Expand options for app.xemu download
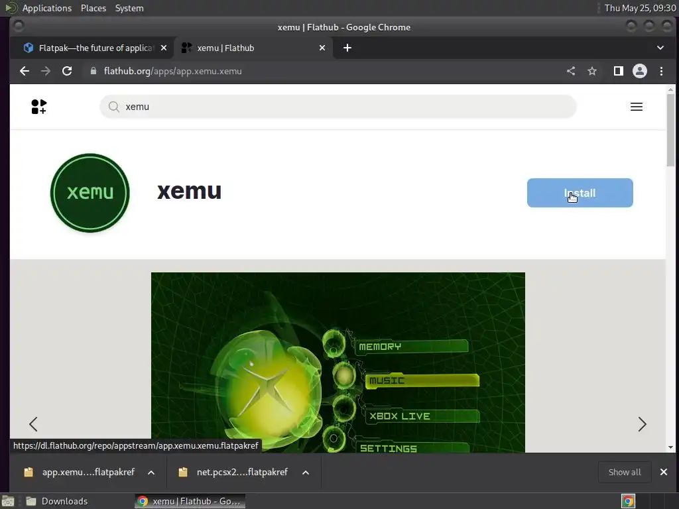This screenshot has width=679, height=509. [151, 472]
